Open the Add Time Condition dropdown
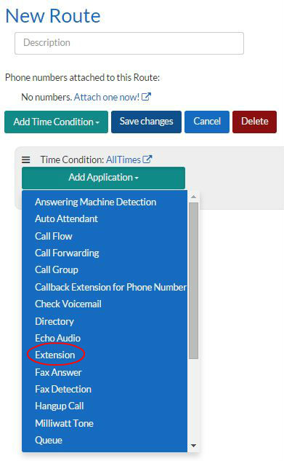This screenshot has height=461, width=284. [56, 122]
